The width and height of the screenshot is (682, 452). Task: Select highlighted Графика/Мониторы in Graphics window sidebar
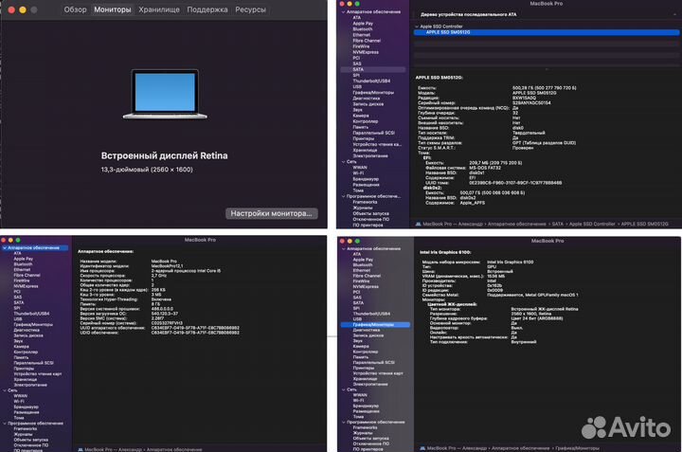(x=375, y=324)
